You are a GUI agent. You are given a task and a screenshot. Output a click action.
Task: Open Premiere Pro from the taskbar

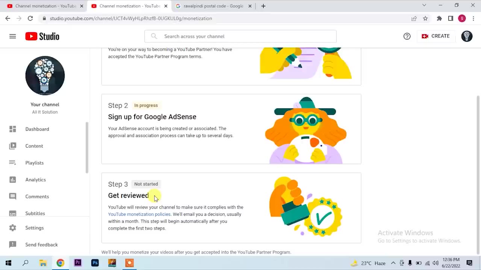click(78, 263)
